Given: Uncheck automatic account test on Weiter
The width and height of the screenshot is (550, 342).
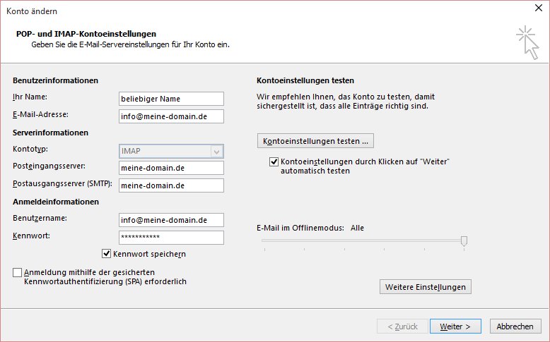Looking at the screenshot, I should pos(274,162).
